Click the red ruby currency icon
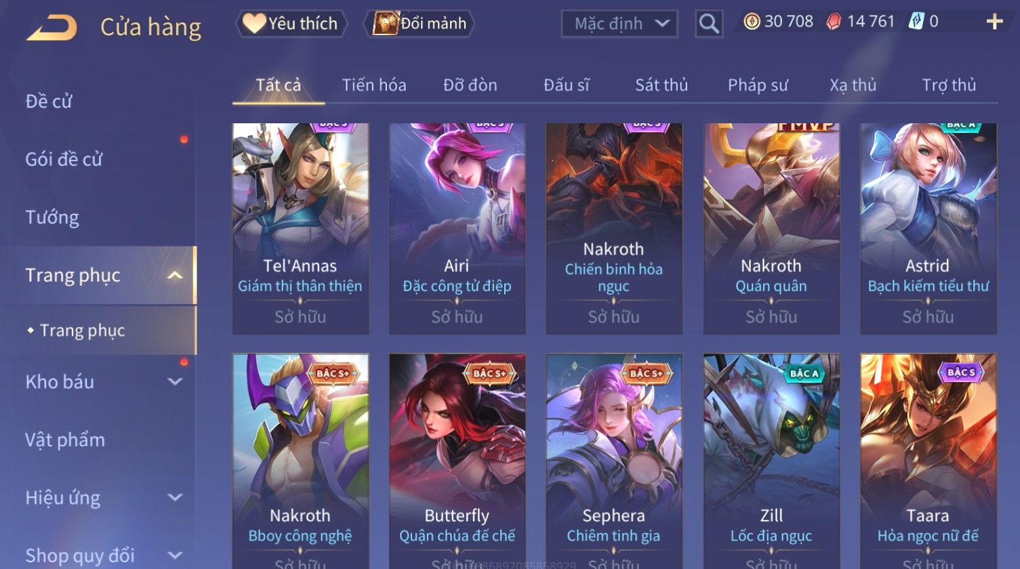 (833, 22)
